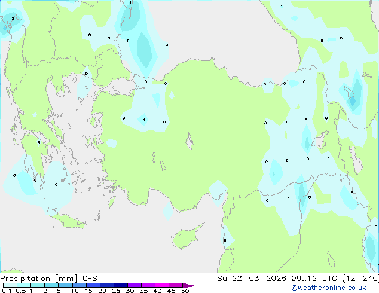This screenshot has height=293, width=379.
Task: Select the 30–35 mm purple legend cell
Action: coord(134,285)
